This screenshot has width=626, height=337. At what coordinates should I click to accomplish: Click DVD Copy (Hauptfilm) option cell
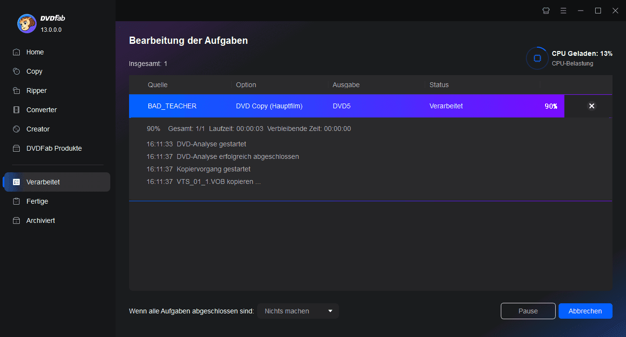[x=269, y=106]
